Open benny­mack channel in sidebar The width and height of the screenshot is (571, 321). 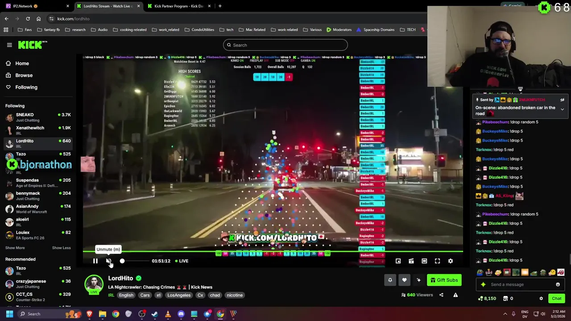point(38,196)
